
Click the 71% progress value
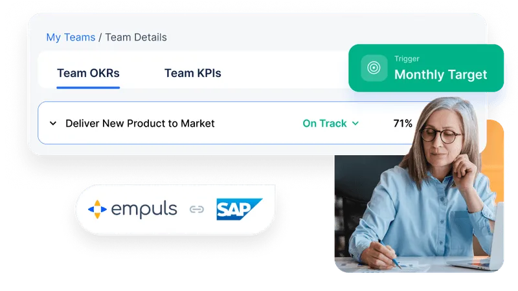tap(403, 124)
